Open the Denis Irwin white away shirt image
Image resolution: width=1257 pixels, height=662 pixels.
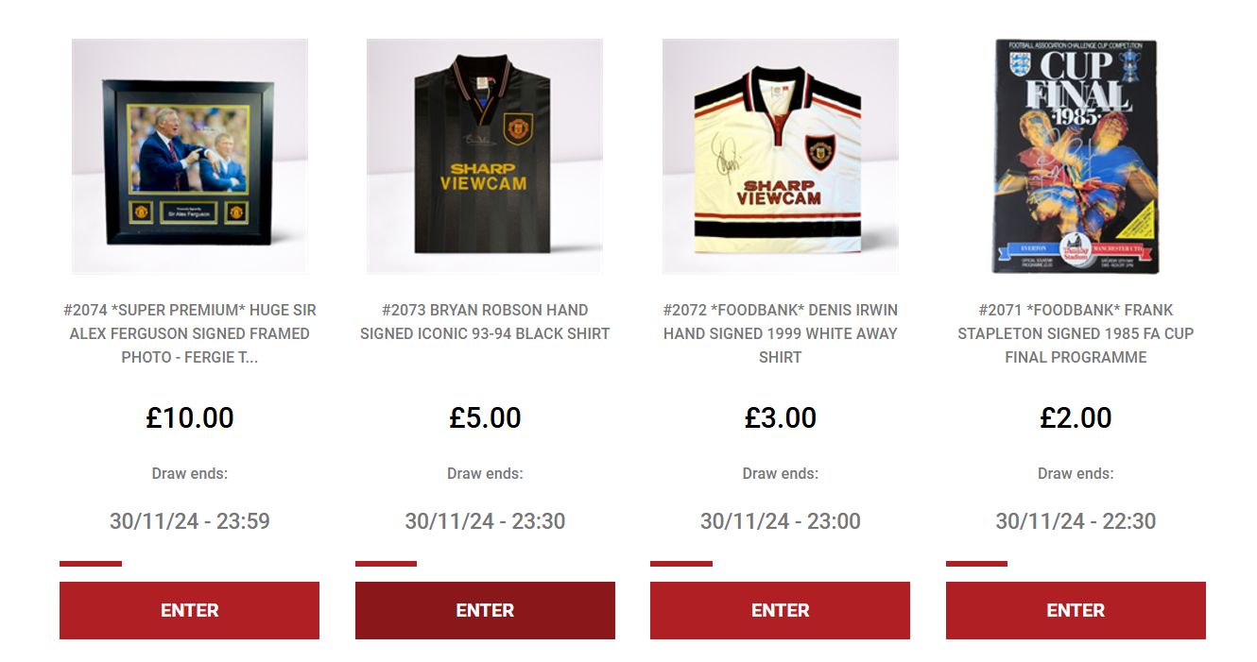781,157
